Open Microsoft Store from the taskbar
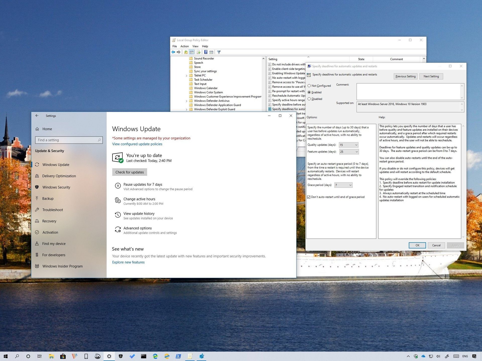The image size is (482, 361). [63, 356]
